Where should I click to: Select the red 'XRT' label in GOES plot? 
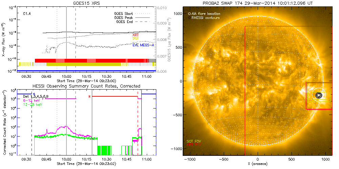click(x=135, y=35)
